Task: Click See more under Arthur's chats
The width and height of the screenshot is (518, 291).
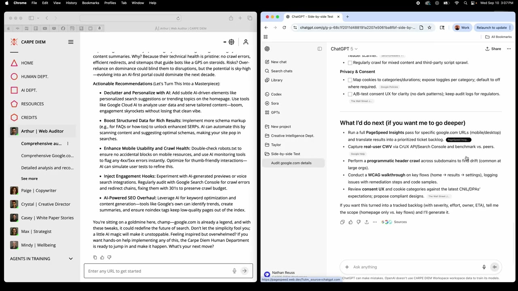Action: click(29, 179)
